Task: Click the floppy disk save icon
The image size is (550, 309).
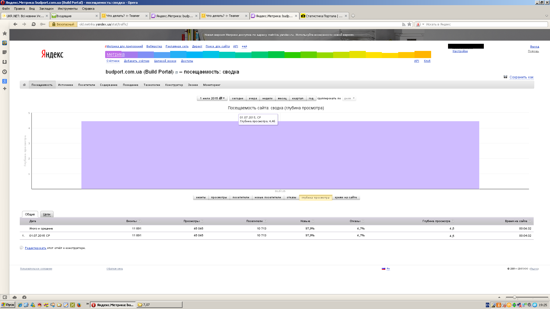Action: point(505,77)
